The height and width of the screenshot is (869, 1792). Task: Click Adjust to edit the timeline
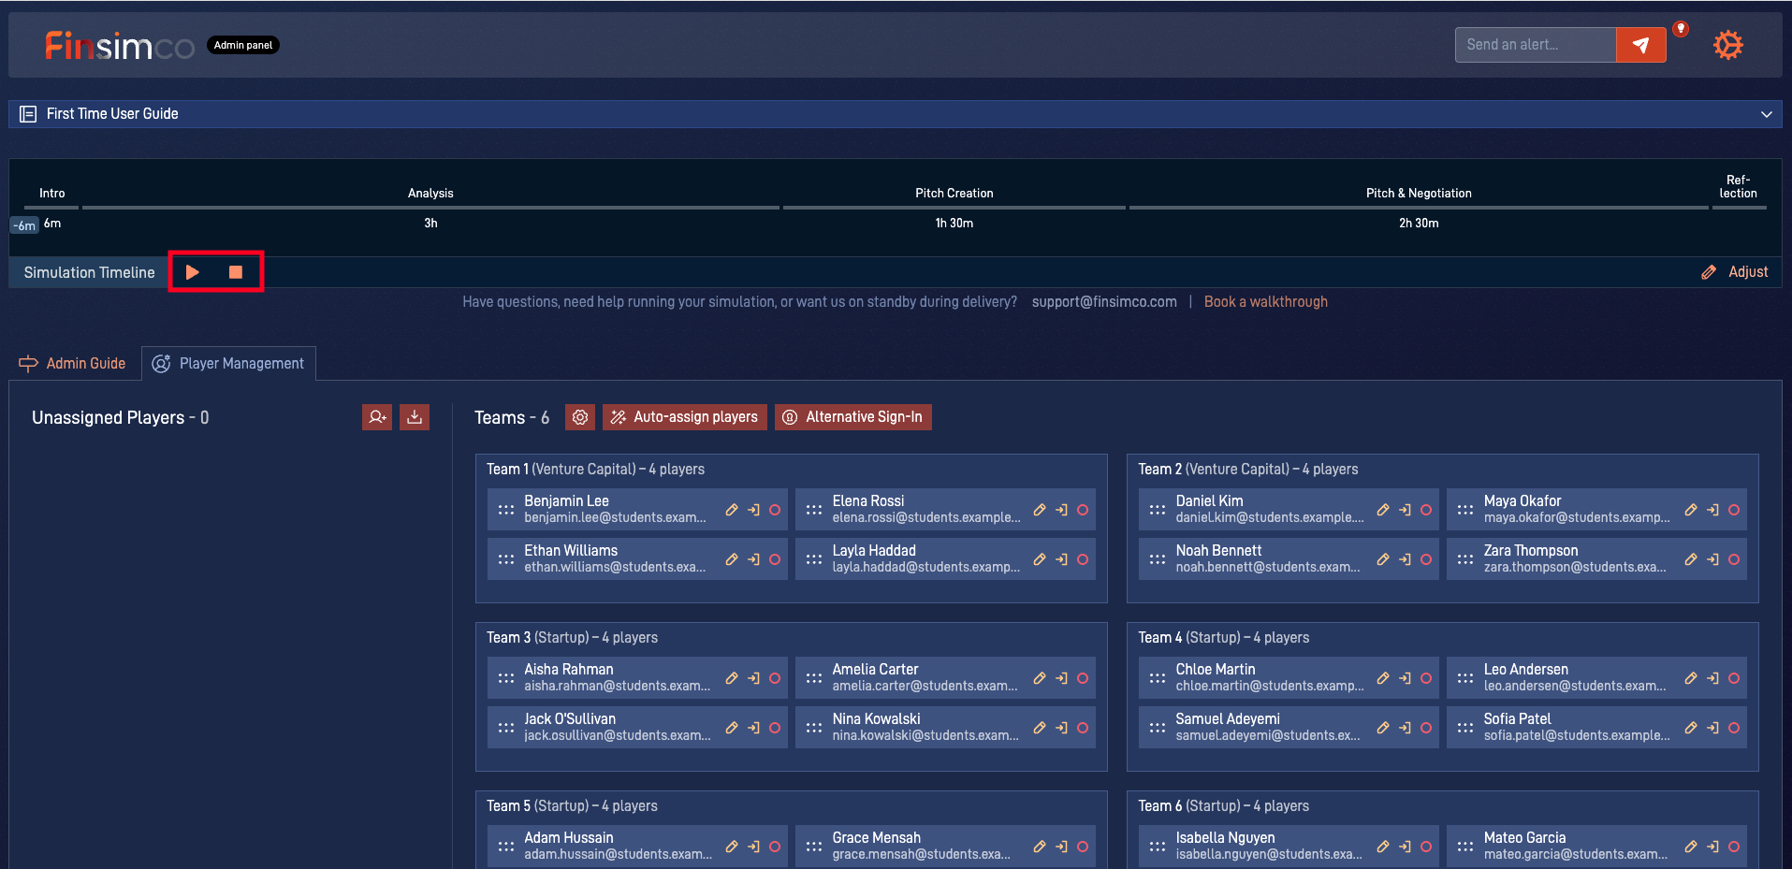point(1735,272)
